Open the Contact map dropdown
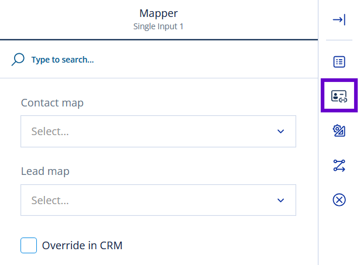The image size is (360, 265). (x=158, y=131)
